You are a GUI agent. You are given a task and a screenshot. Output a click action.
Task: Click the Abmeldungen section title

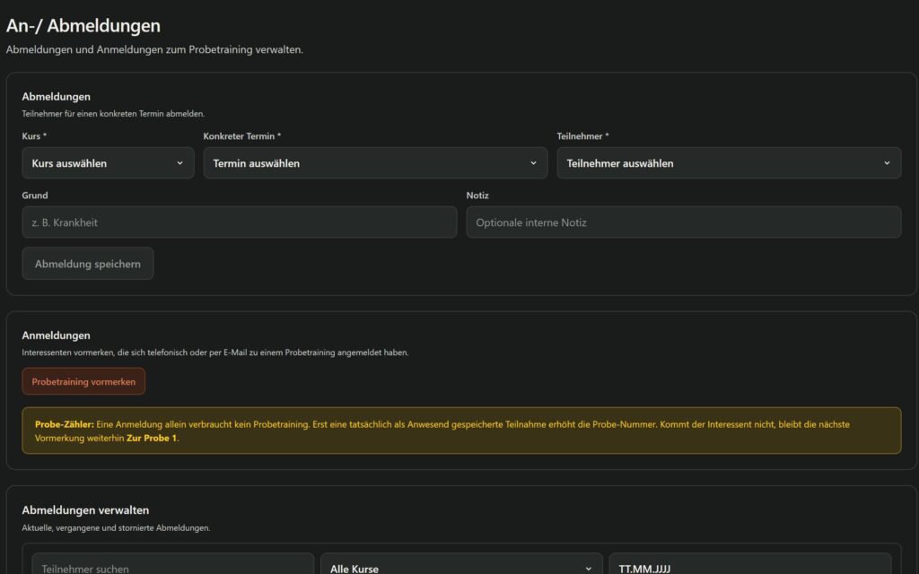(57, 97)
